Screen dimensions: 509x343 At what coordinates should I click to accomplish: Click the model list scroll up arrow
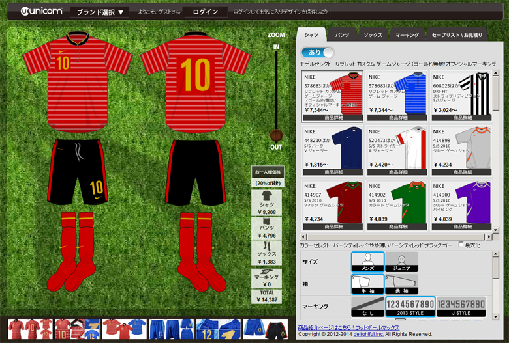496,73
